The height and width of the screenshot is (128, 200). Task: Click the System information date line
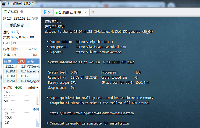click(x=91, y=62)
